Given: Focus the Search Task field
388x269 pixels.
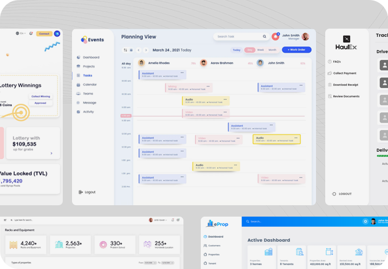Looking at the screenshot, I should [241, 37].
